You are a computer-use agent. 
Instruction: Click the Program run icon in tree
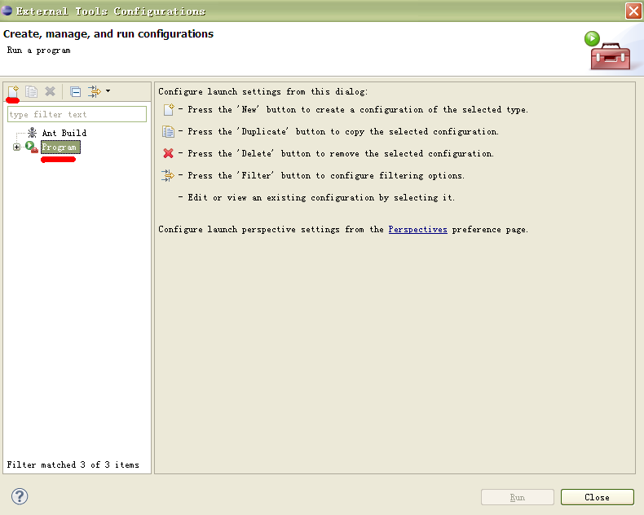[31, 147]
